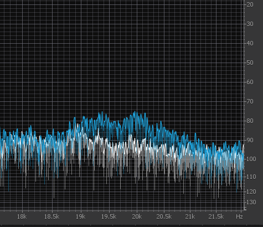This screenshot has height=227, width=263.
Task: Click the 80 dB scale label
Action: click(250, 121)
